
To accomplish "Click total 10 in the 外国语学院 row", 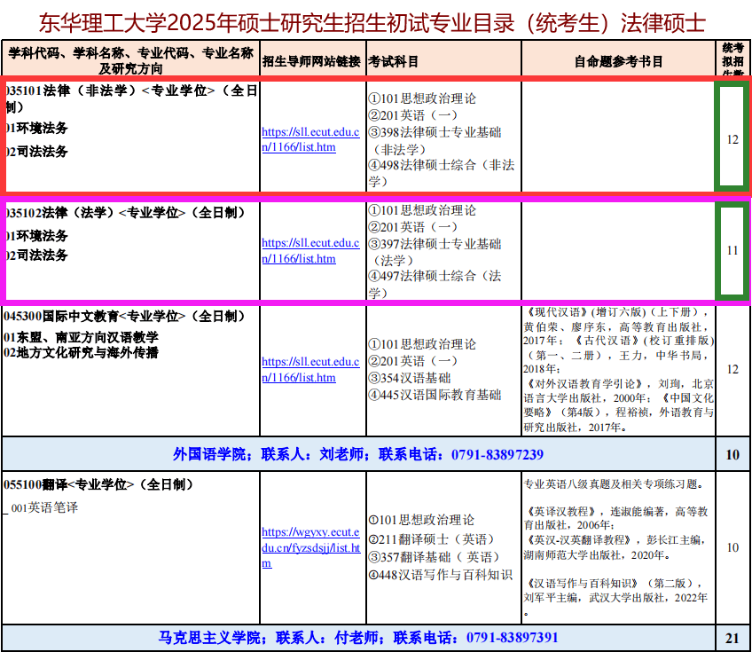I will point(732,454).
